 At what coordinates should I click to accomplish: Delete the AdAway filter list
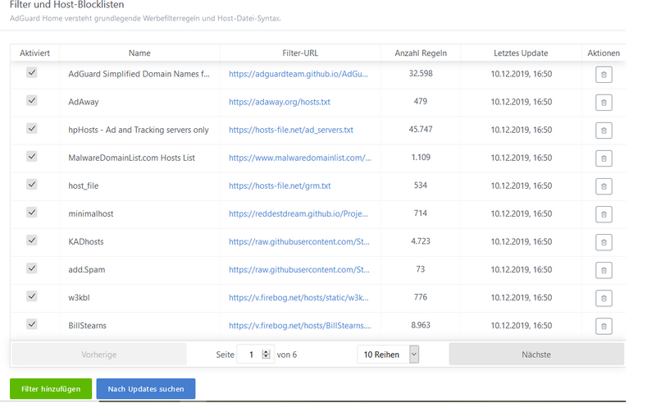[x=604, y=103]
